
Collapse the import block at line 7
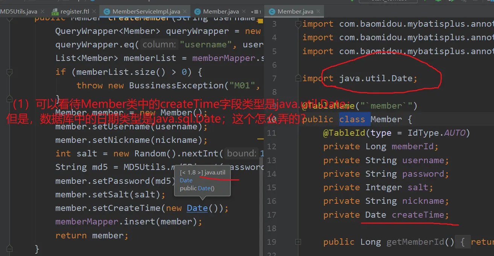(x=298, y=78)
